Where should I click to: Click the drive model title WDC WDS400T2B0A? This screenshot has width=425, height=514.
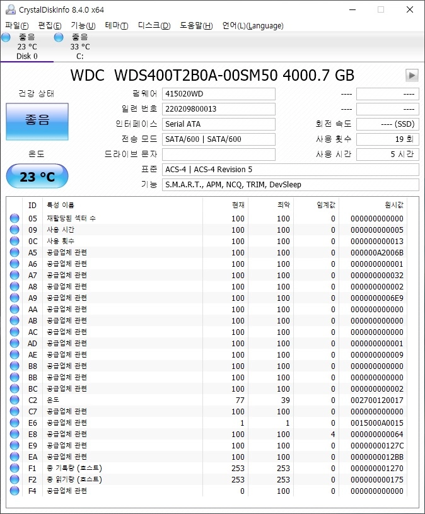tap(212, 76)
